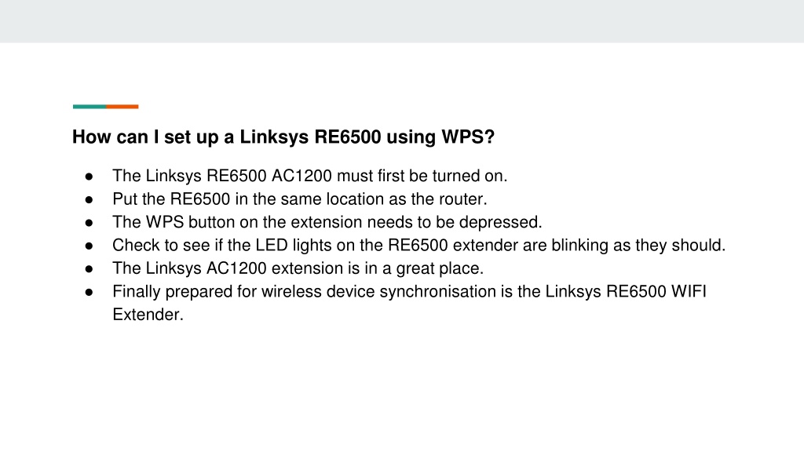The height and width of the screenshot is (452, 804).
Task: Select the teal segment of the accent bar
Action: pyautogui.click(x=90, y=107)
